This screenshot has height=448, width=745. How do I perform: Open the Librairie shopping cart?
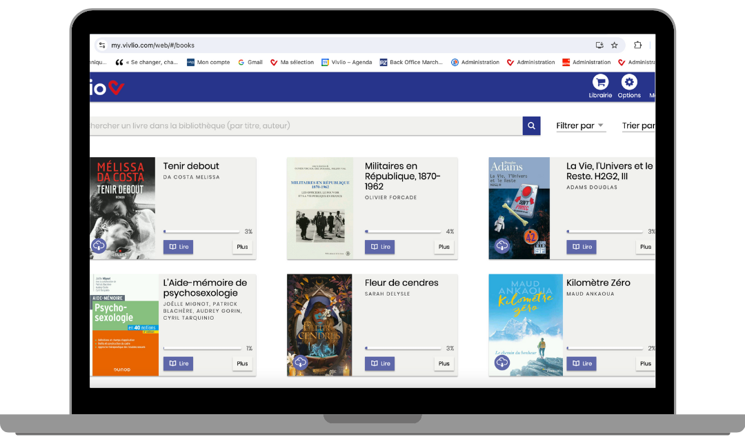click(x=600, y=85)
